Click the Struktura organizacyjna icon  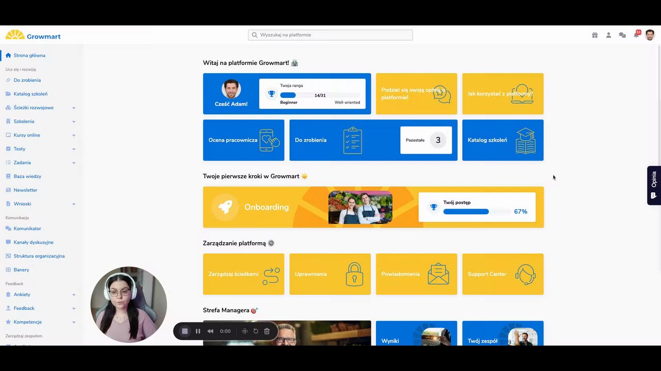pyautogui.click(x=8, y=256)
